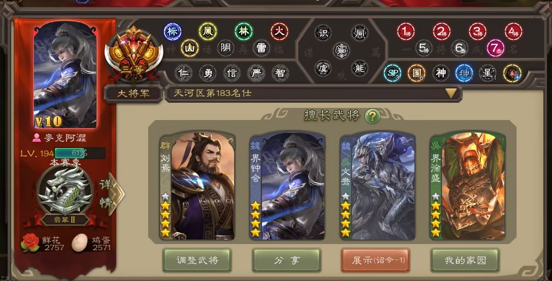Select the teal SP badge icon
The width and height of the screenshot is (552, 281).
393,73
